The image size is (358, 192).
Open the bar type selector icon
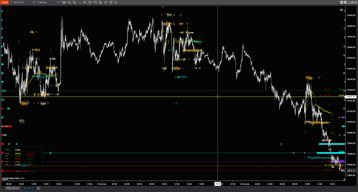[64, 2]
